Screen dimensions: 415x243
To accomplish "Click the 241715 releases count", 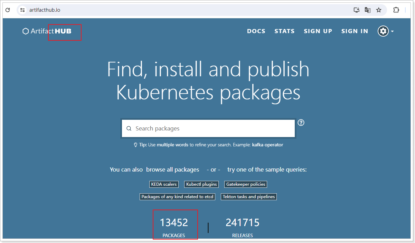I will pyautogui.click(x=243, y=223).
